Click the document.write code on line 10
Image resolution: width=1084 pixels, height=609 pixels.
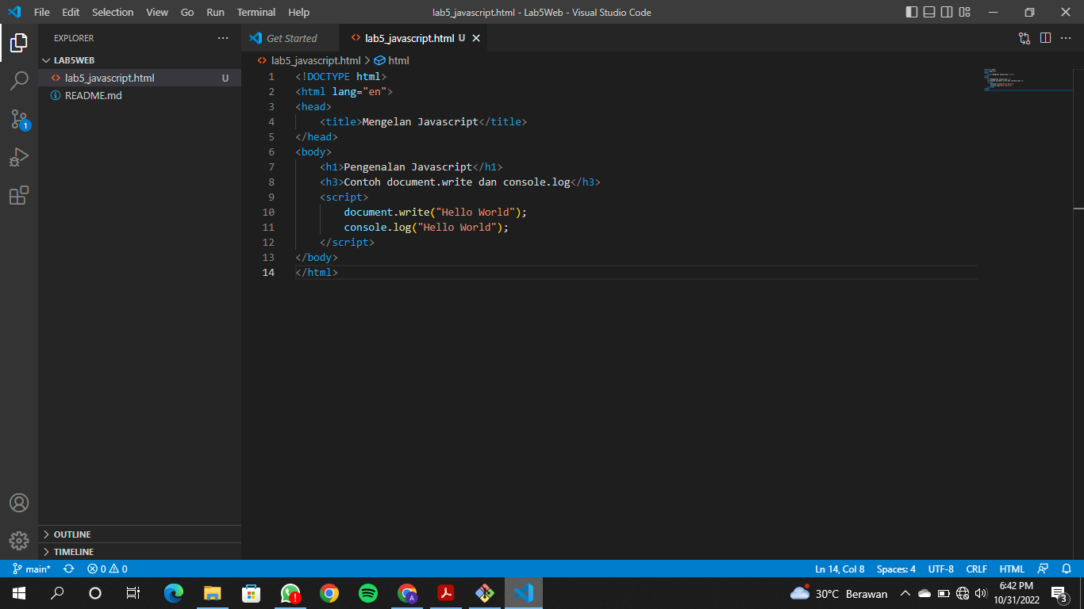click(435, 212)
